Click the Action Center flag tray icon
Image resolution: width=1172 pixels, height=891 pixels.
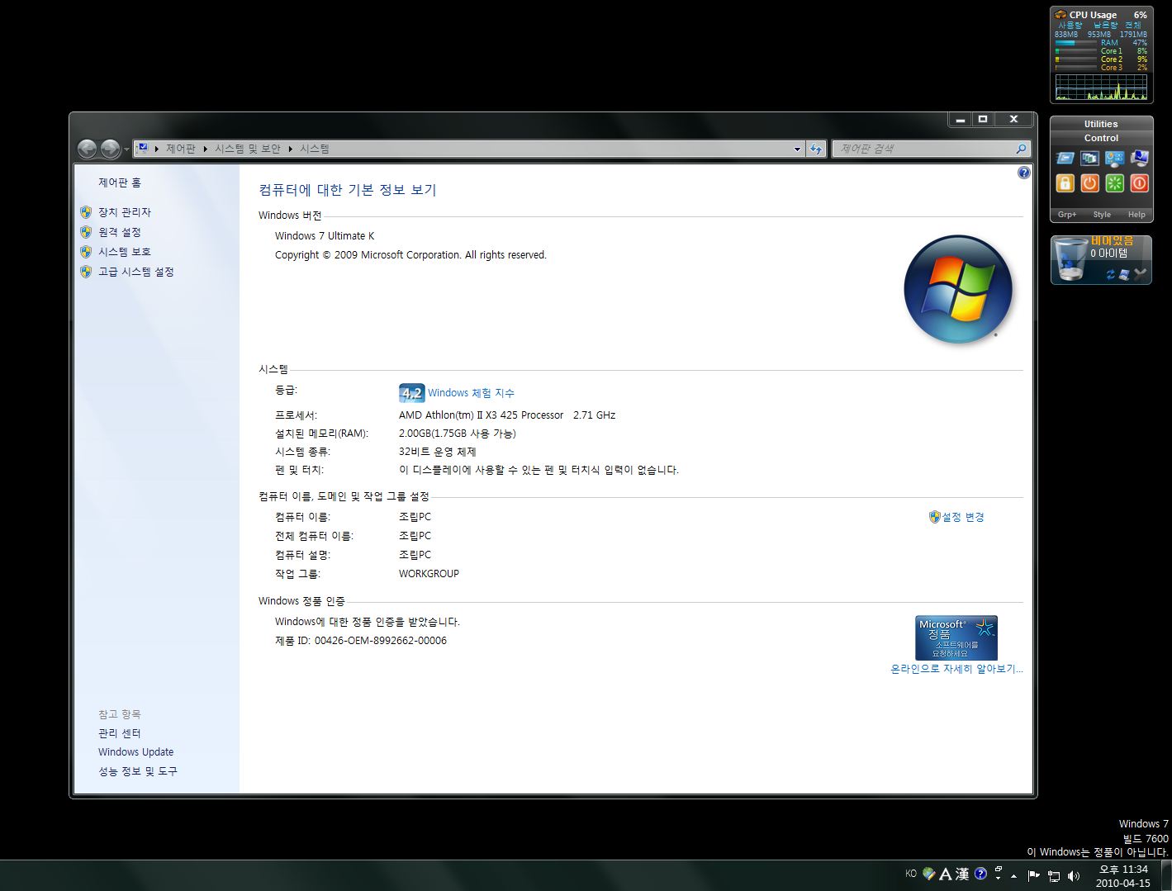tap(1033, 875)
